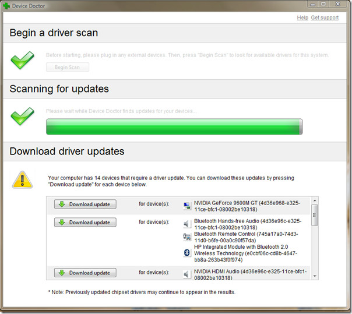Click the NVIDIA HDMI Audio speaker icon
The height and width of the screenshot is (314, 352).
[x=186, y=274]
